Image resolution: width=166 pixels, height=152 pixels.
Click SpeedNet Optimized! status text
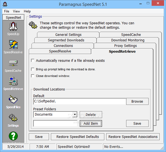pyautogui.click(x=74, y=146)
